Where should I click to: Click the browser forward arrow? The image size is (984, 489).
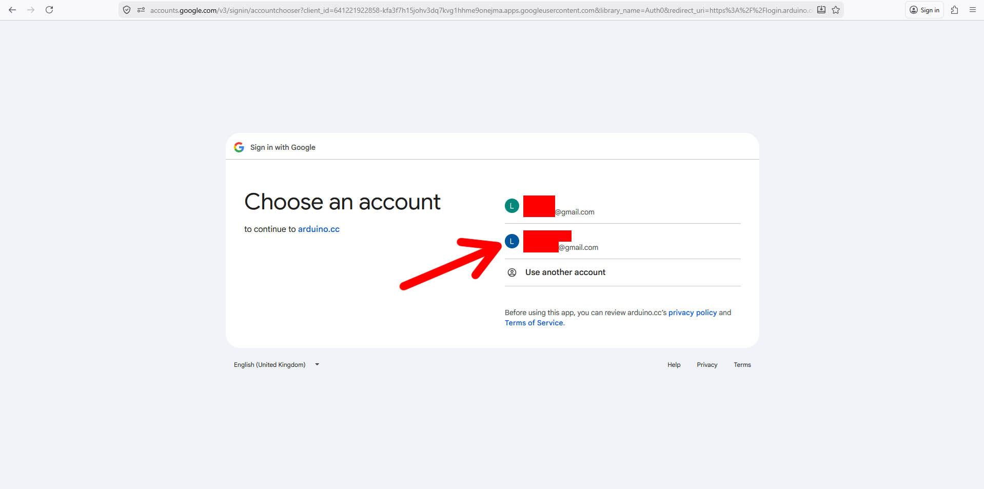31,10
